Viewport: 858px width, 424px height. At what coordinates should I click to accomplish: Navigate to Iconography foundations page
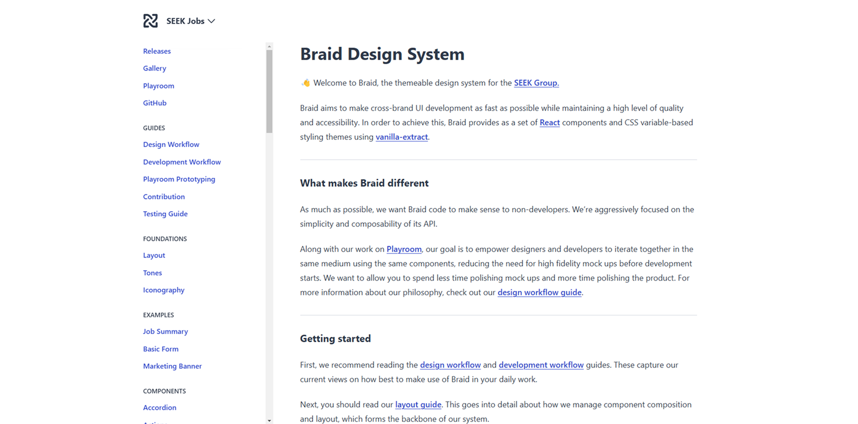(x=163, y=290)
